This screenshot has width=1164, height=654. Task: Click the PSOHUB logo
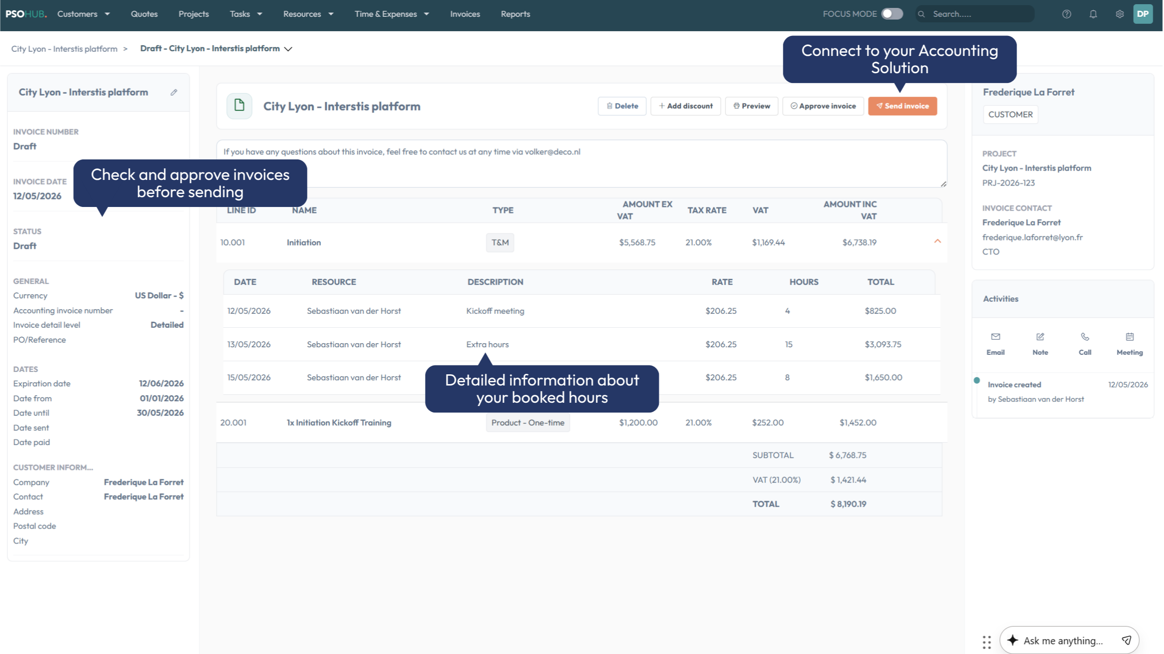pos(26,14)
